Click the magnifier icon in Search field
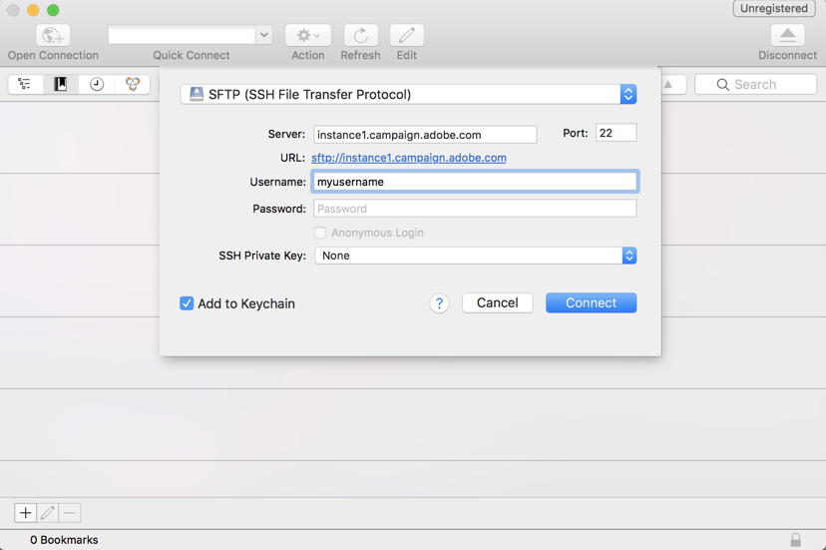Image resolution: width=826 pixels, height=550 pixels. [722, 85]
